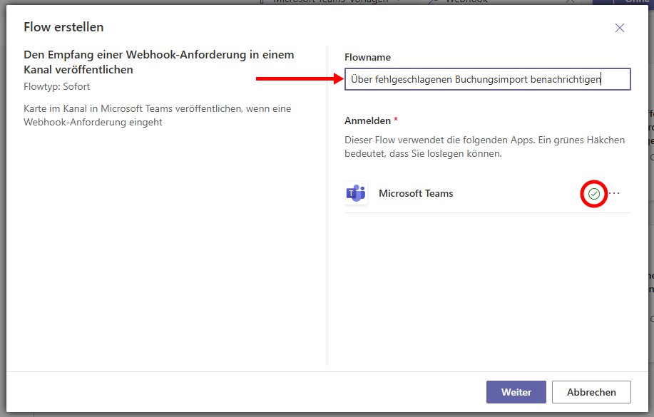
Task: Open the three-dot menu beside Microsoft Teams
Action: (x=614, y=194)
